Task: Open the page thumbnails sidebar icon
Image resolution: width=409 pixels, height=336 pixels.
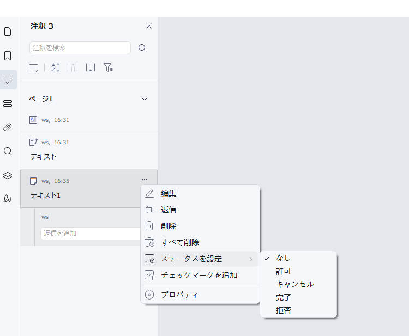Action: click(x=8, y=32)
